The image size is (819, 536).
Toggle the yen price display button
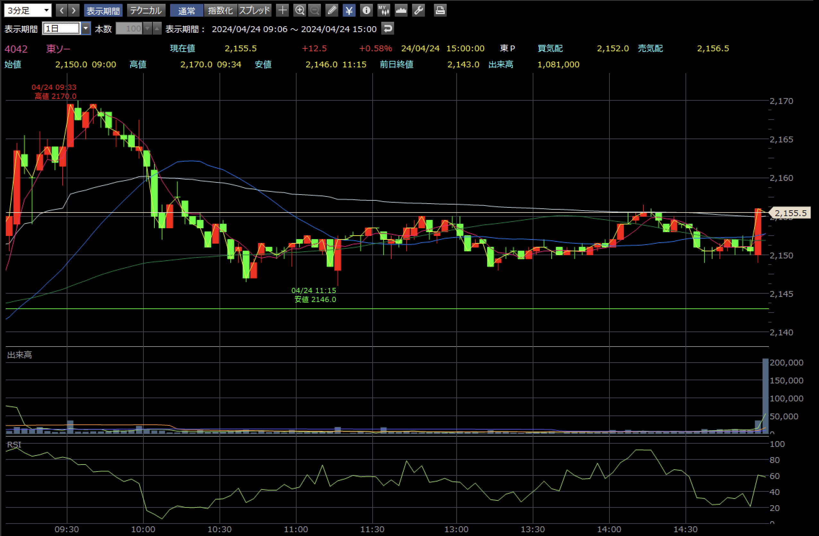pyautogui.click(x=349, y=10)
